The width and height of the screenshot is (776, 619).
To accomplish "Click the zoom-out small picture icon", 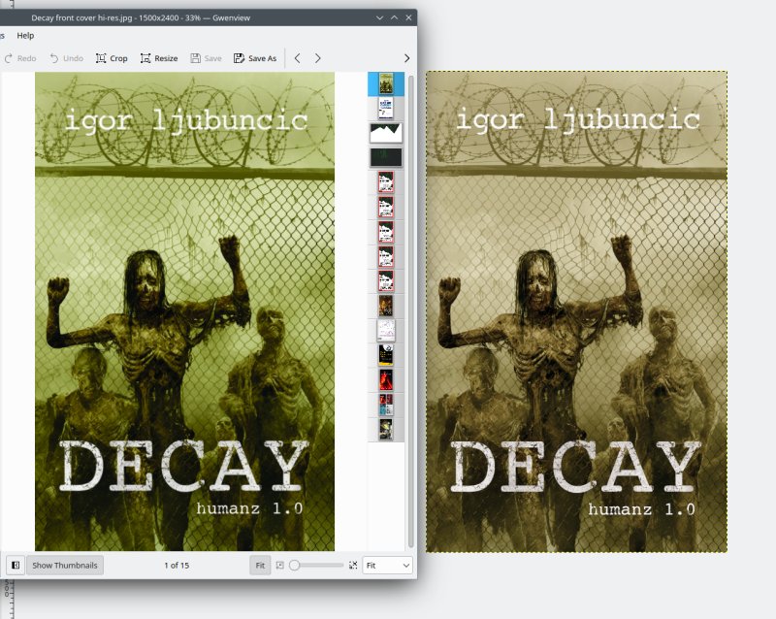I will point(280,565).
